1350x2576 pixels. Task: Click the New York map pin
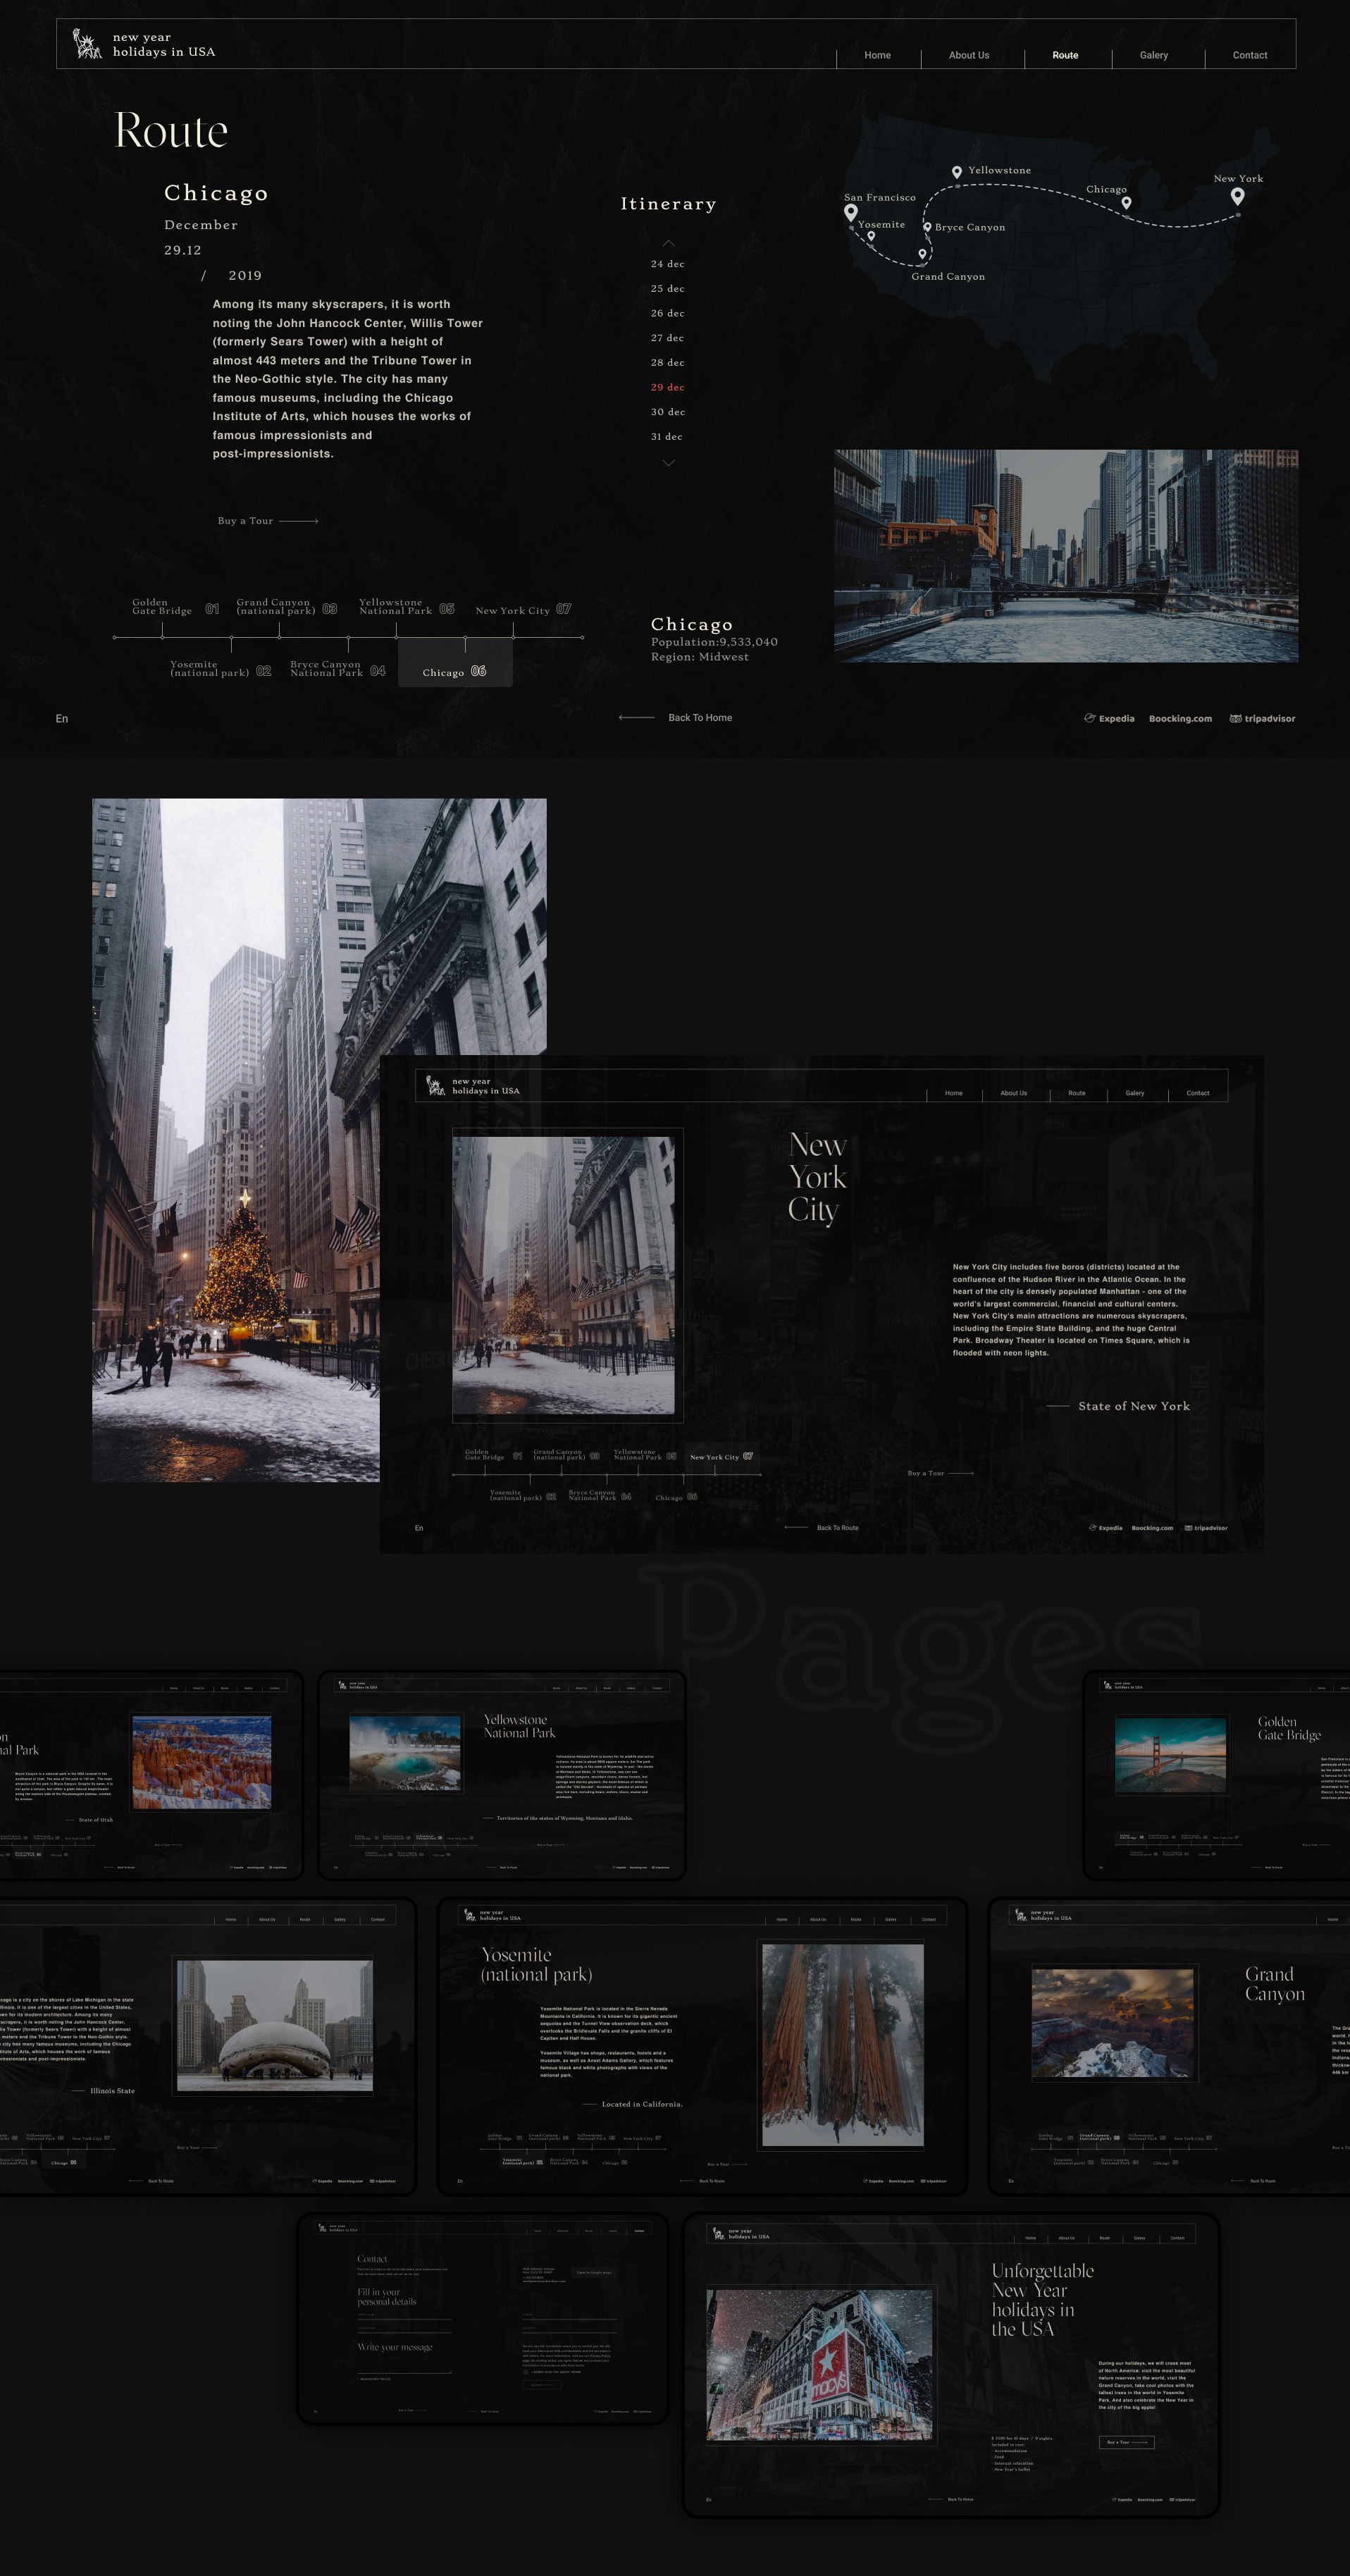tap(1238, 196)
